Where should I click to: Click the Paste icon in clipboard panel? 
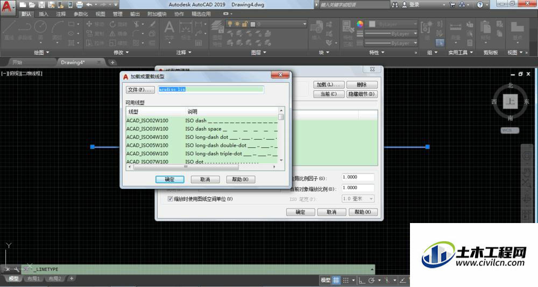[x=485, y=31]
